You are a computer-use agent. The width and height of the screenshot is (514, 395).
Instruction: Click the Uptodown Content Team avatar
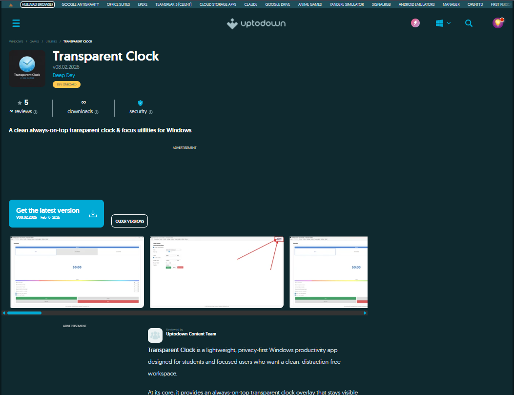155,335
